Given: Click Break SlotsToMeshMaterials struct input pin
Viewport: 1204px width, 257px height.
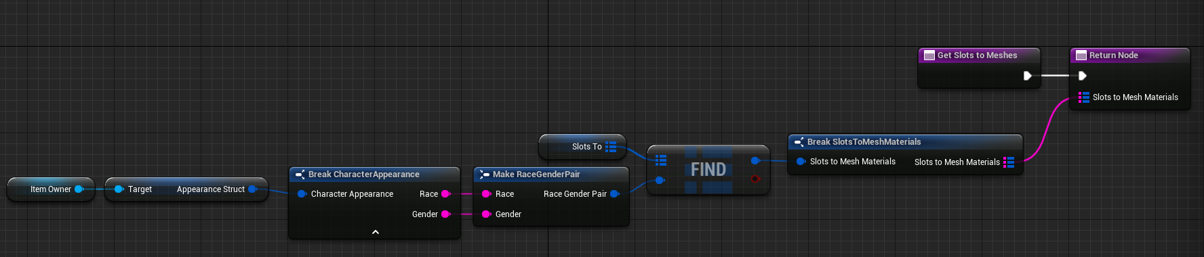Looking at the screenshot, I should click(801, 162).
